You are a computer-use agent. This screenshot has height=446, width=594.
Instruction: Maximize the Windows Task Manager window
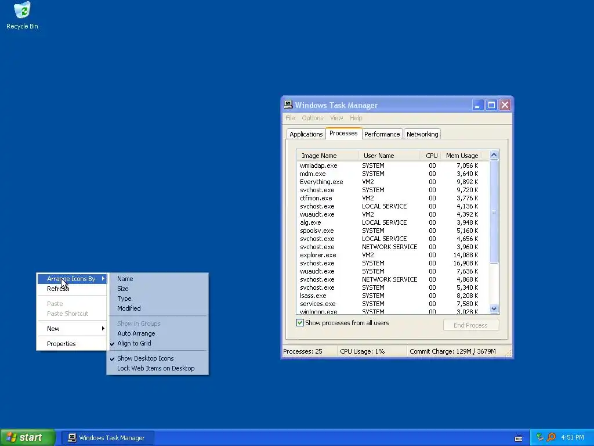[491, 105]
